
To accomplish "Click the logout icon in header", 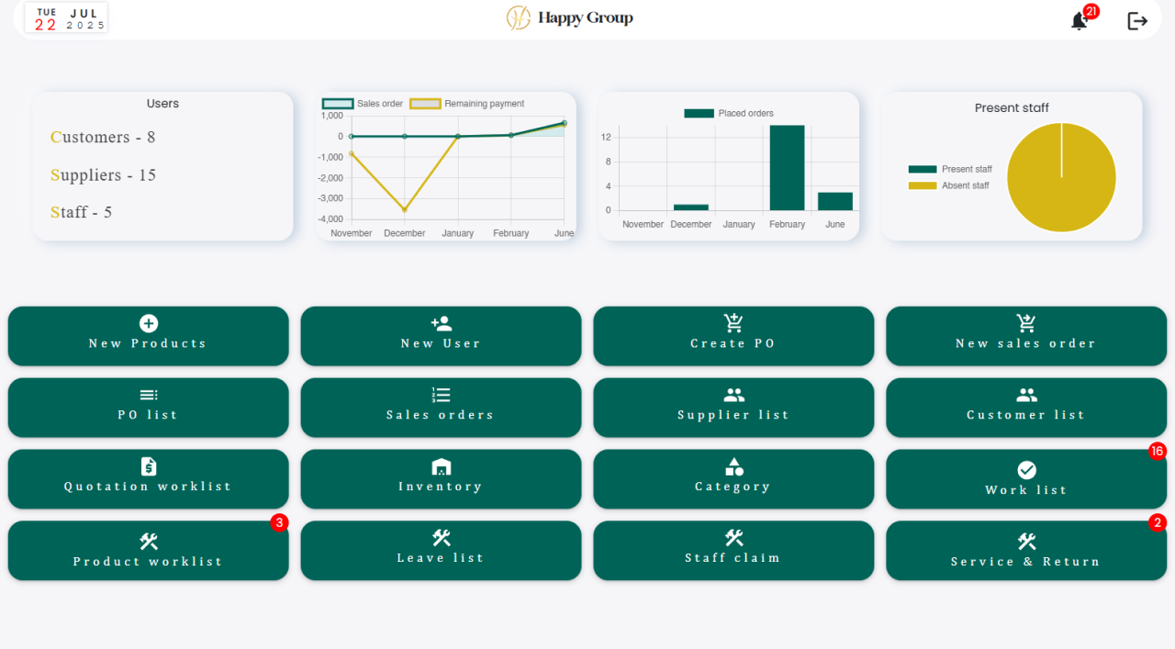I will tap(1137, 21).
